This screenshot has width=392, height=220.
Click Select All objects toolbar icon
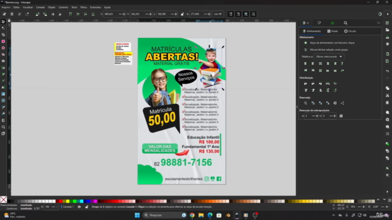[4, 14]
